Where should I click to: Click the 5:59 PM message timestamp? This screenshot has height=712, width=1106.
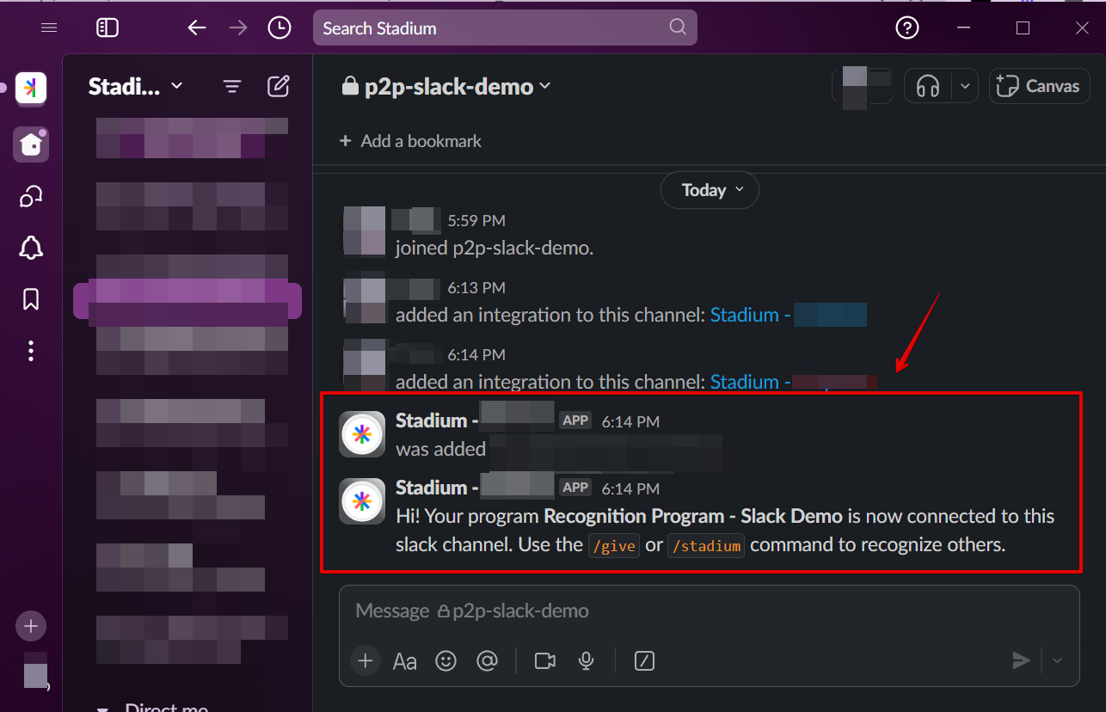[x=476, y=221]
